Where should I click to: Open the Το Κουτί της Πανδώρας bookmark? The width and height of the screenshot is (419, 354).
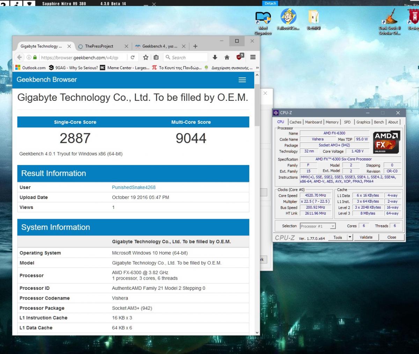(177, 68)
